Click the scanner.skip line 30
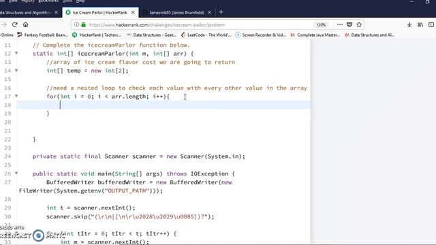Image resolution: width=436 pixels, height=245 pixels. 130,216
